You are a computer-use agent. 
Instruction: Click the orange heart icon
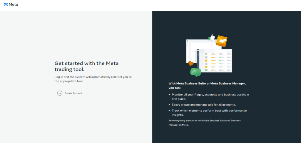(x=191, y=63)
